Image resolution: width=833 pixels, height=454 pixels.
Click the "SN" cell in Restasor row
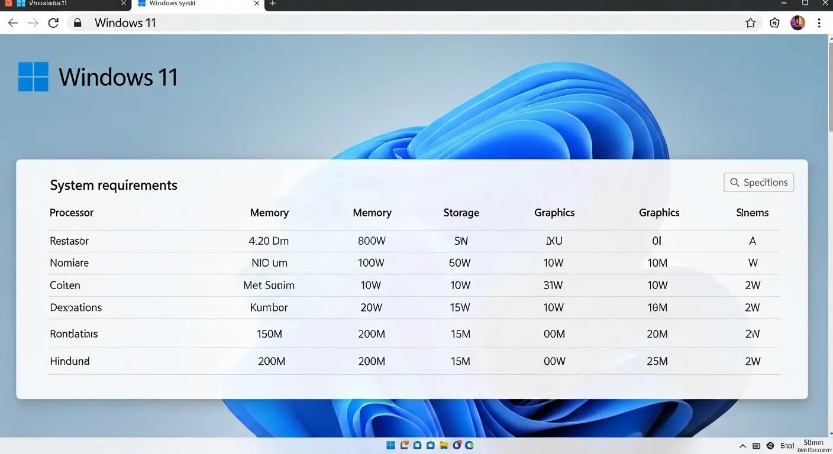[x=461, y=241]
